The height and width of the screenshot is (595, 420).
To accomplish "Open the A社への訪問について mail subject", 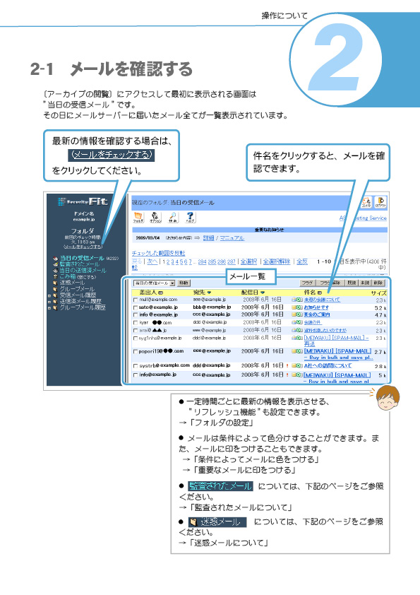I will (x=328, y=365).
